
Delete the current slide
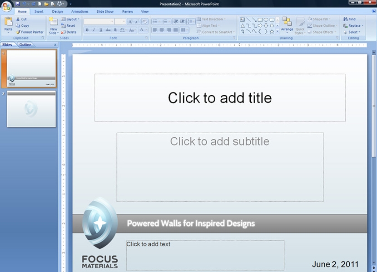[69, 32]
